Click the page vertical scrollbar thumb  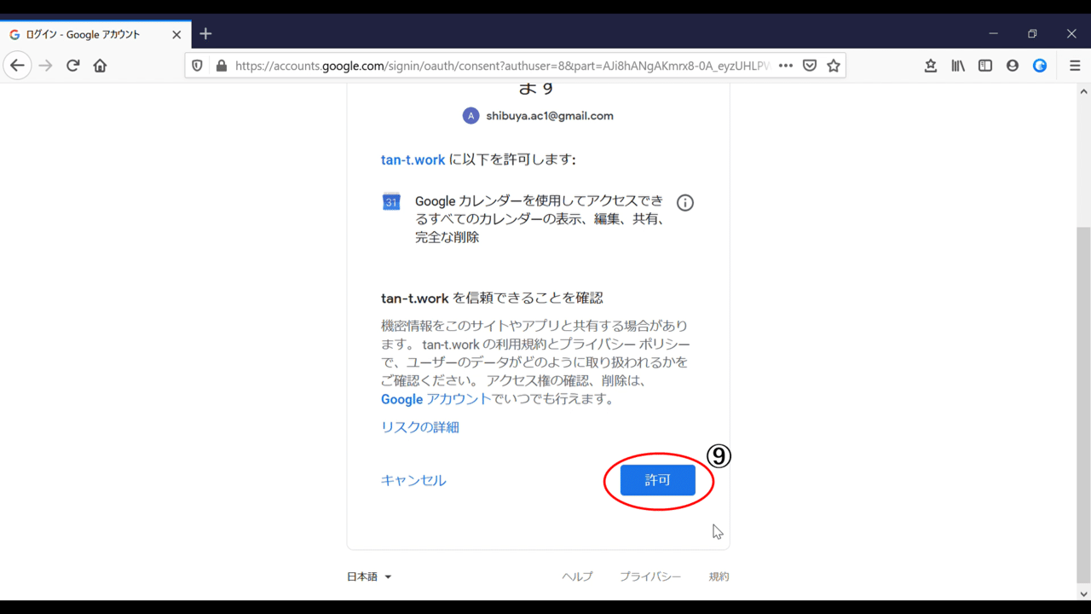1084,405
